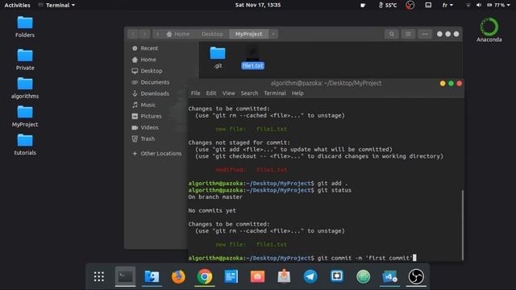
Task: Click MyProject path bar button
Action: [249, 34]
